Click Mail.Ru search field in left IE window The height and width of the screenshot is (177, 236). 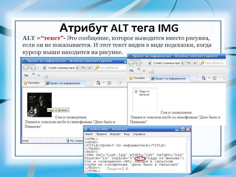pyautogui.click(x=111, y=68)
